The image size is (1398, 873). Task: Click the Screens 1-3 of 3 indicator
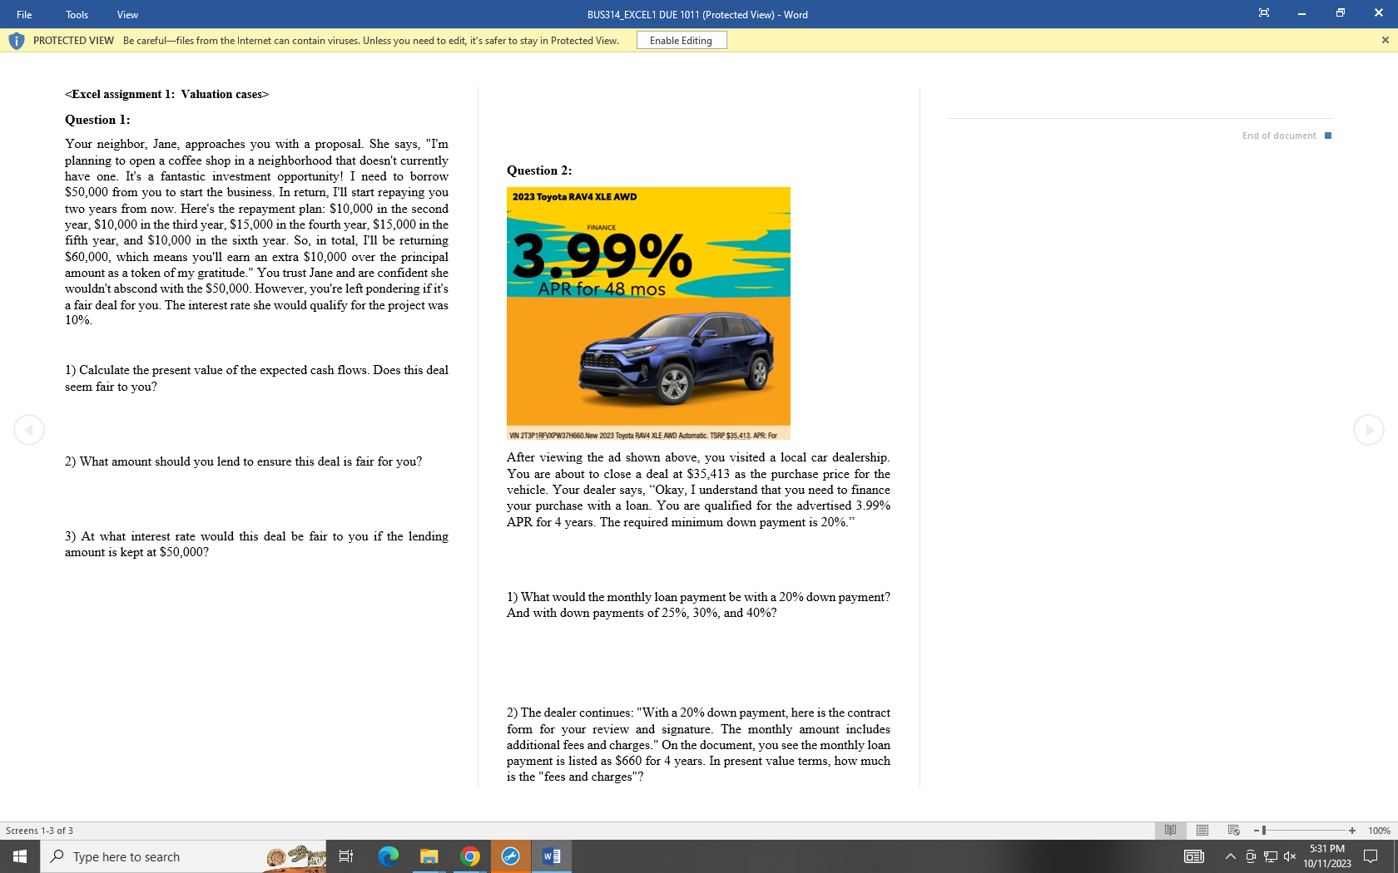[x=39, y=831]
